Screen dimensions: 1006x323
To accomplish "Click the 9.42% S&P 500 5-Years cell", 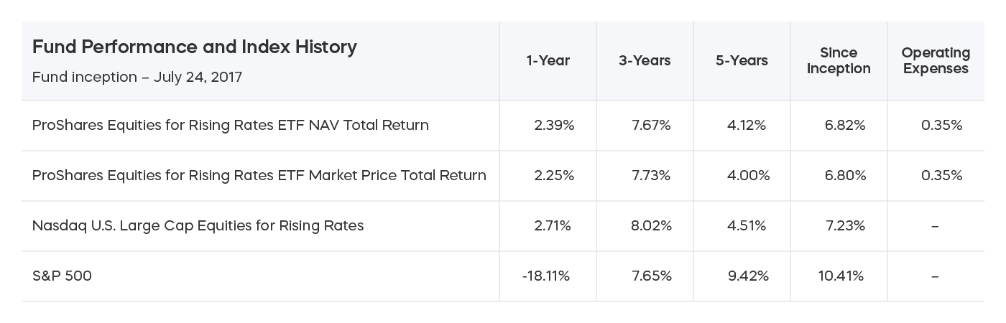I will (748, 276).
